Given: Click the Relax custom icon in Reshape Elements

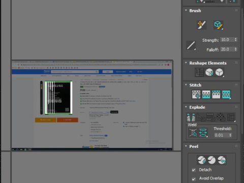Looking at the screenshot, I should (220, 72).
